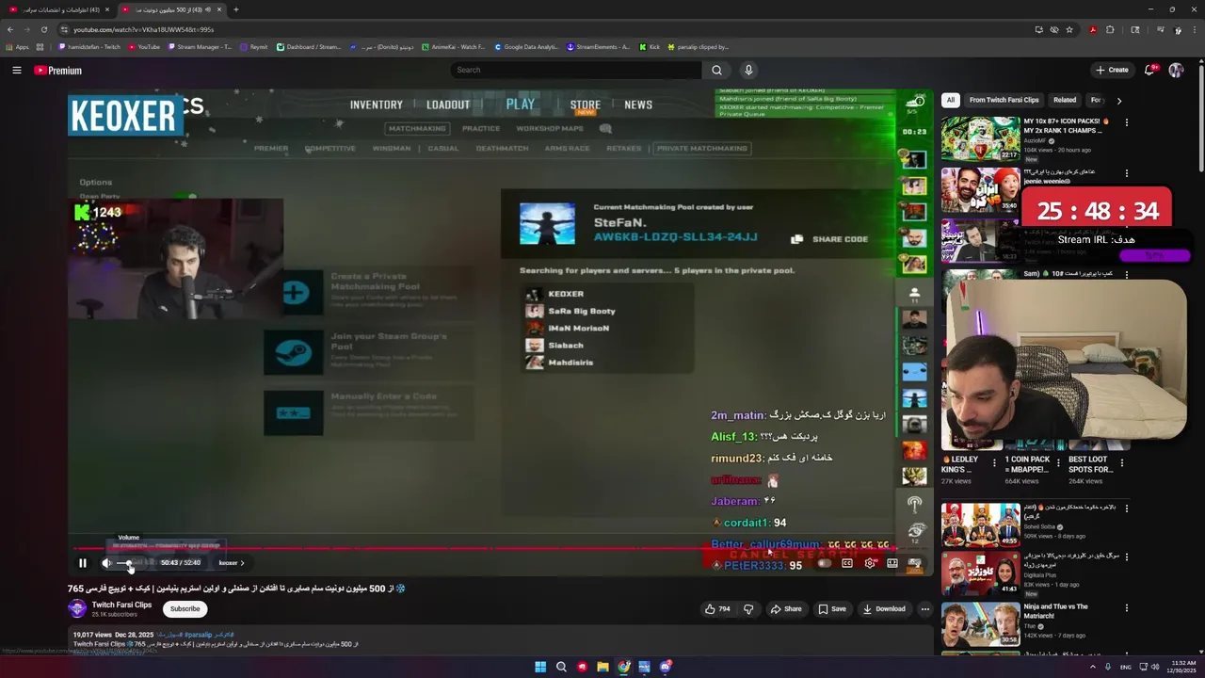Open the account avatar menu

[x=1176, y=70]
